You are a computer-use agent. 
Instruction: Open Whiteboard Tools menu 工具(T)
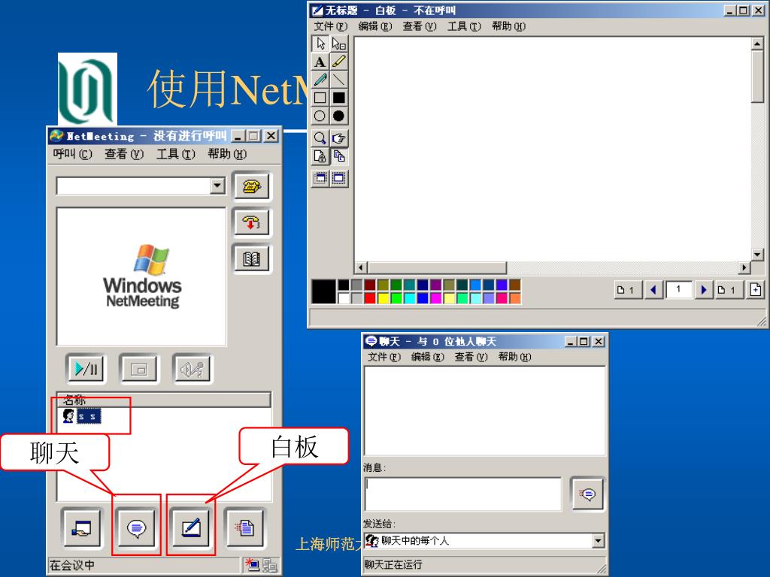[x=464, y=26]
